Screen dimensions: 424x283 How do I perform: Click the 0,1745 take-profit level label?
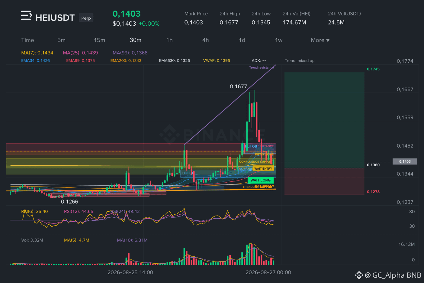373,69
